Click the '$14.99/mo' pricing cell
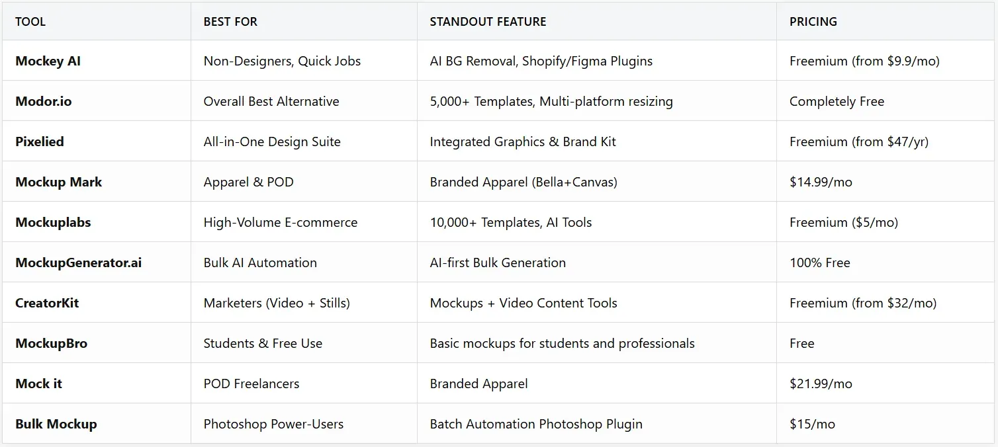 coord(821,182)
